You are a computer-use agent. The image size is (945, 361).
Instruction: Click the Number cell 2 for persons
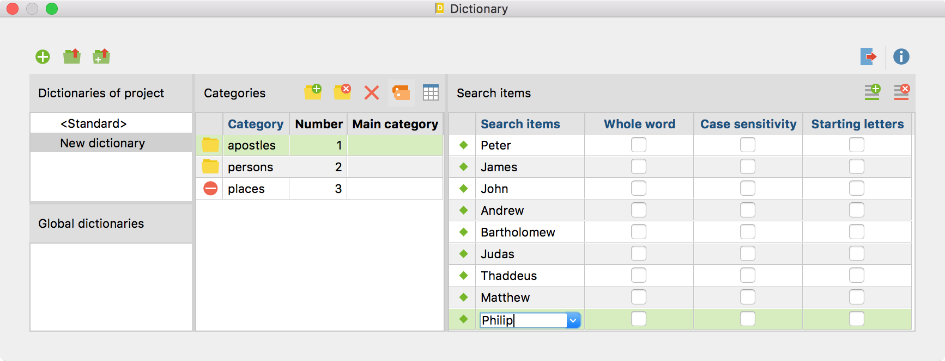point(318,167)
